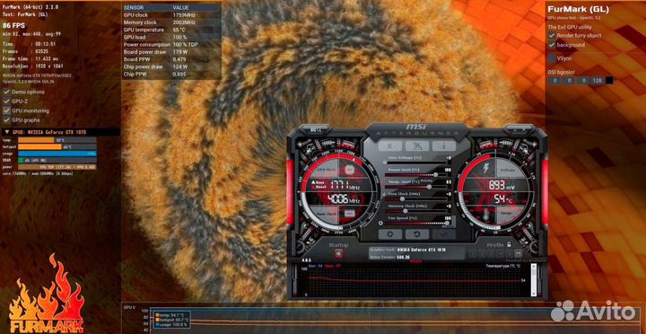The width and height of the screenshot is (646, 334).
Task: Reset Afterburner settings with the circular arrow button
Action: (x=417, y=234)
